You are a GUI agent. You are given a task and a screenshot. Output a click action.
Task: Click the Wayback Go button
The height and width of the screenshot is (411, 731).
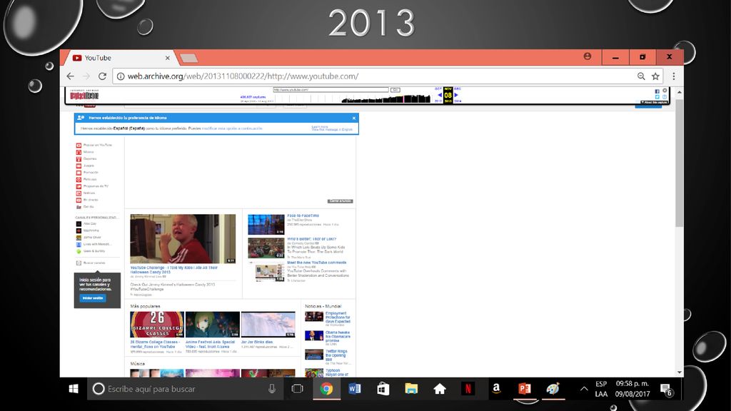395,89
